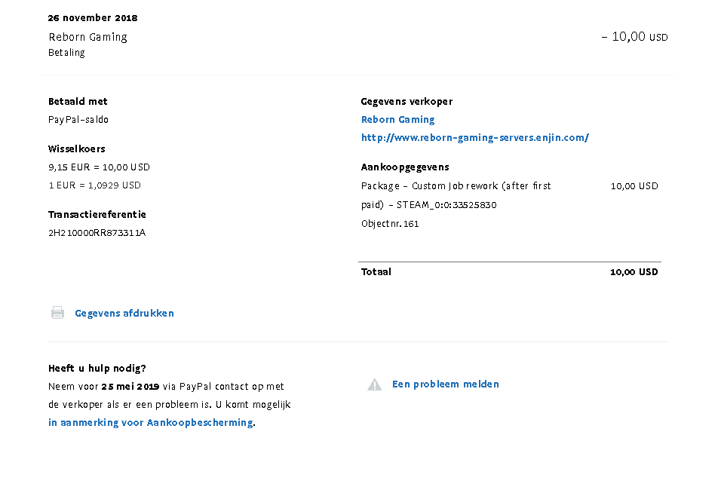Click the exchange rate 1 EUR = 1,0929 USD
The width and height of the screenshot is (721, 493).
(x=94, y=185)
